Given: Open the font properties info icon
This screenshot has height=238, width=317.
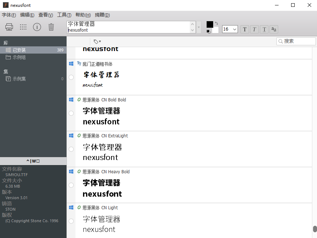Looking at the screenshot, I should [37, 27].
